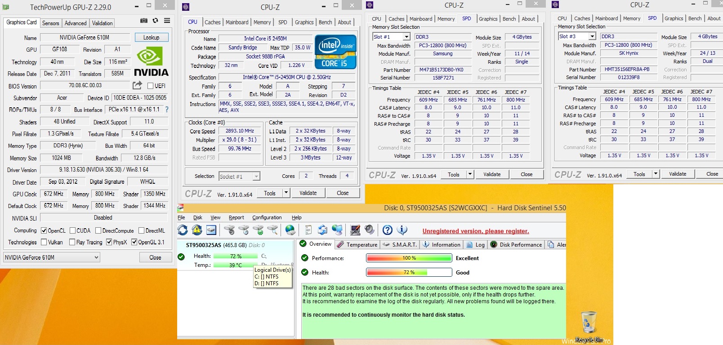723x345 pixels.
Task: Click the unregistered version register link
Action: click(476, 231)
